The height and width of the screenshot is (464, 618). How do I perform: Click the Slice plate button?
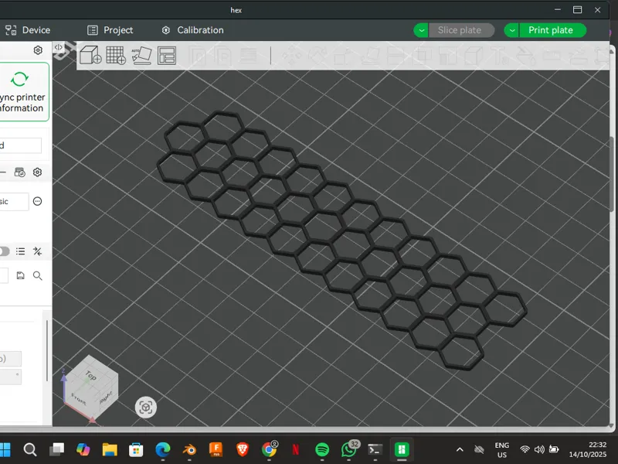click(461, 30)
